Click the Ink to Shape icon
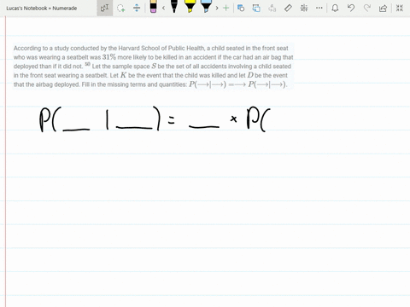This screenshot has height=307, width=410. coord(256,8)
